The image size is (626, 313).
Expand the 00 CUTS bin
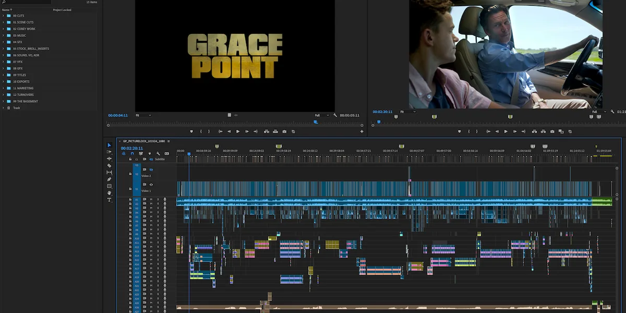tap(3, 16)
